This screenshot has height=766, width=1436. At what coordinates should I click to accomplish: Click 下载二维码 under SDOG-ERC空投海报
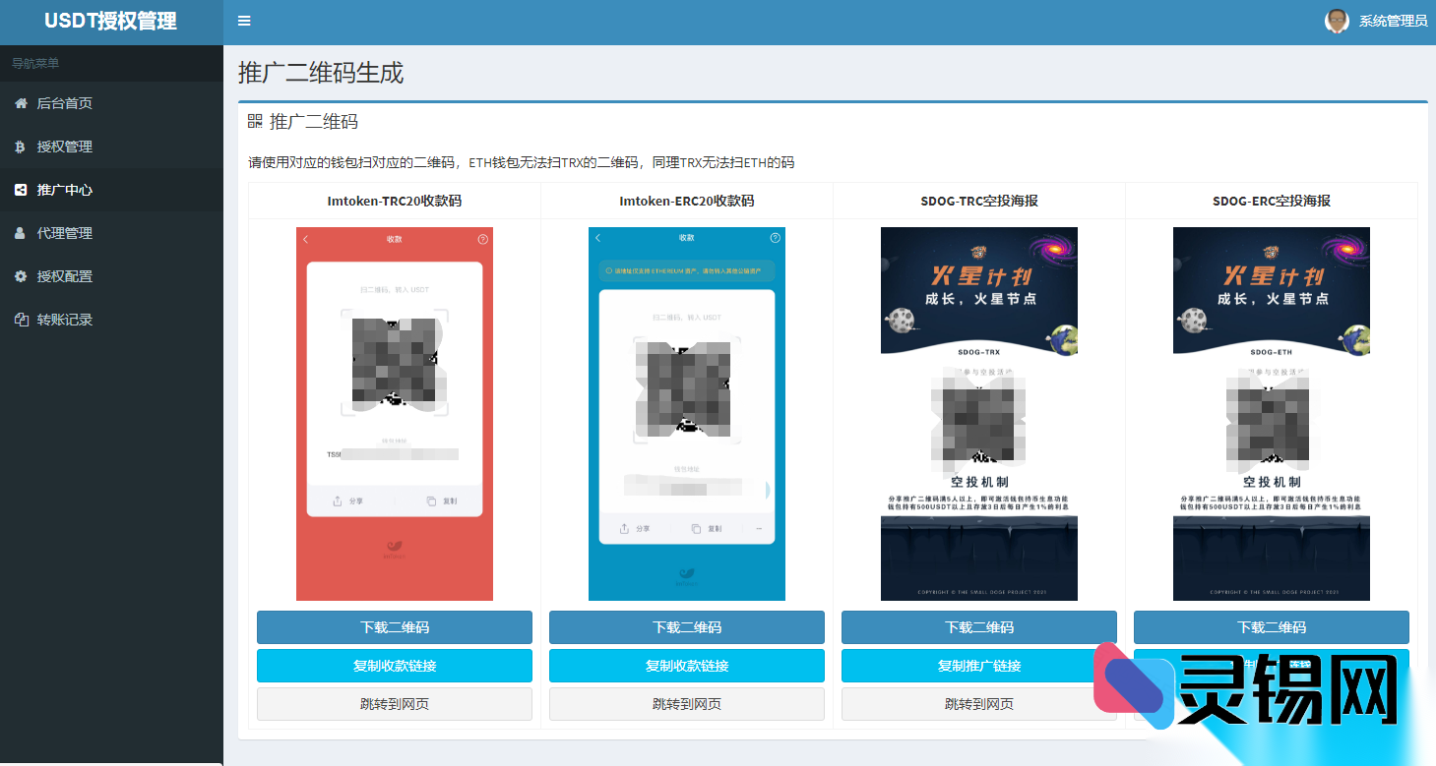[x=1271, y=627]
